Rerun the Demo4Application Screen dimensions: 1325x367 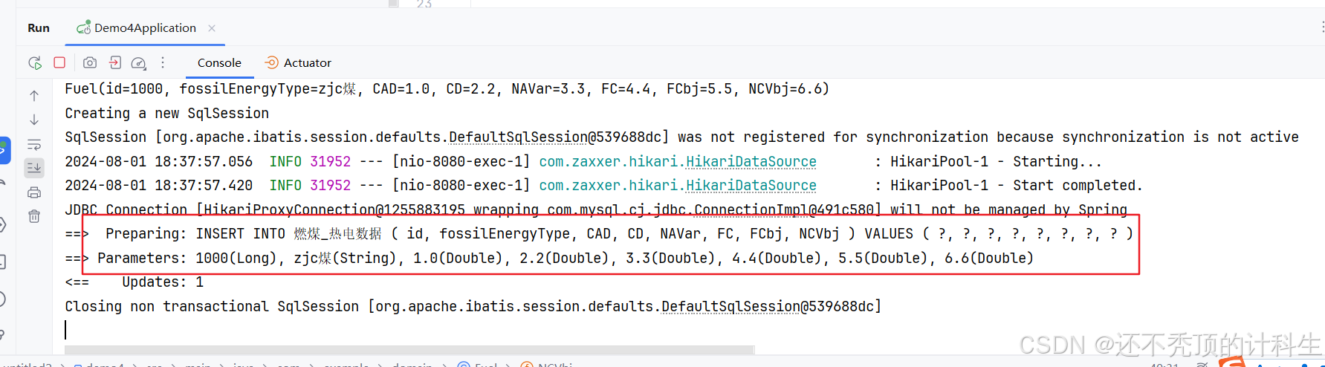click(35, 63)
